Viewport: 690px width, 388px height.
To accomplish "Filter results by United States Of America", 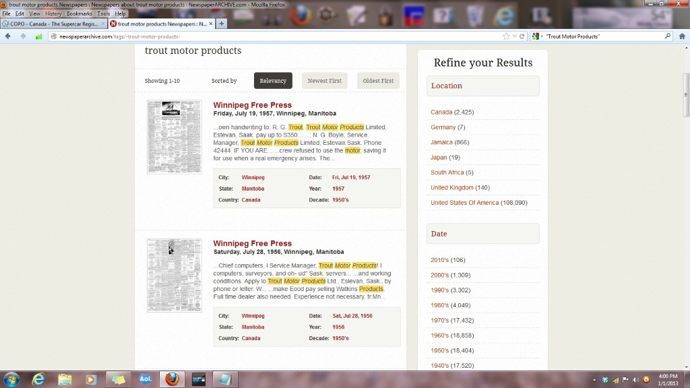I will click(x=464, y=203).
